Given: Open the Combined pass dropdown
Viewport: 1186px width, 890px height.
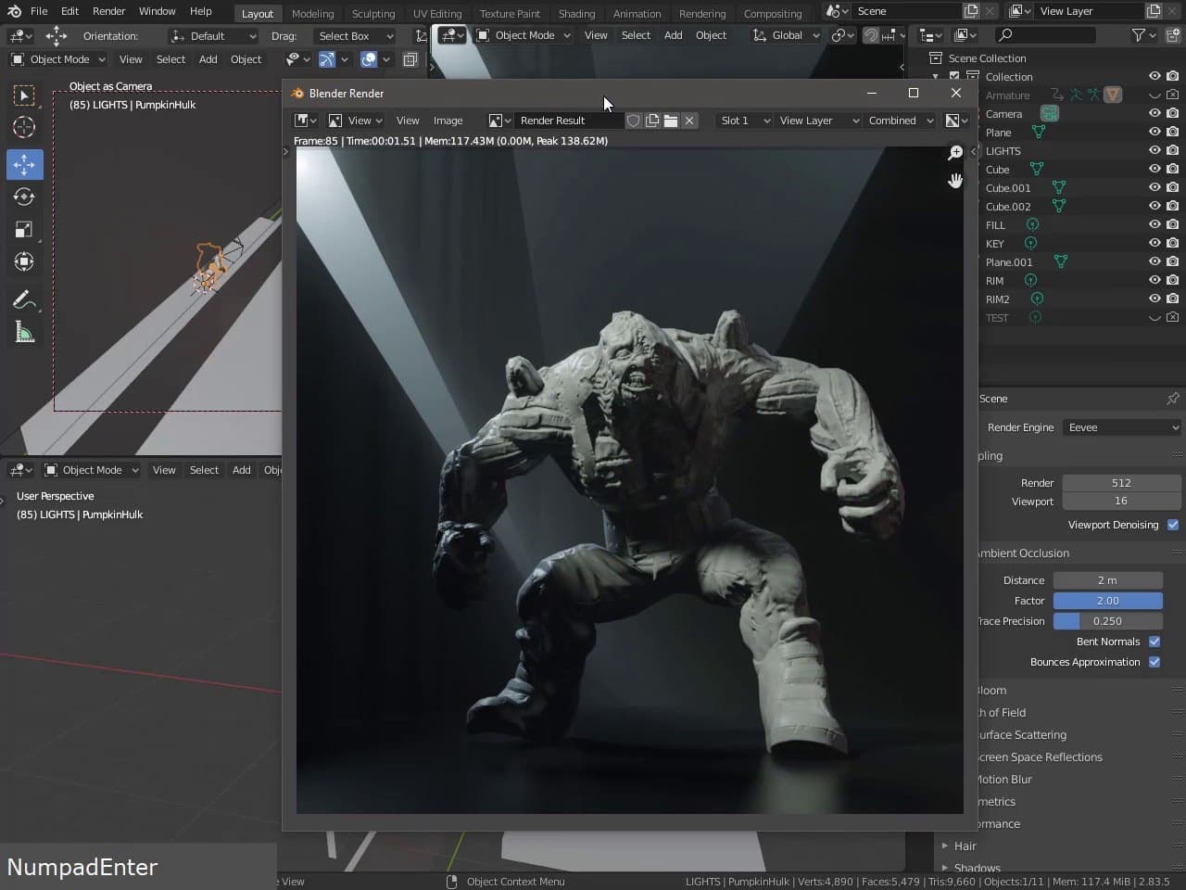Looking at the screenshot, I should (900, 121).
